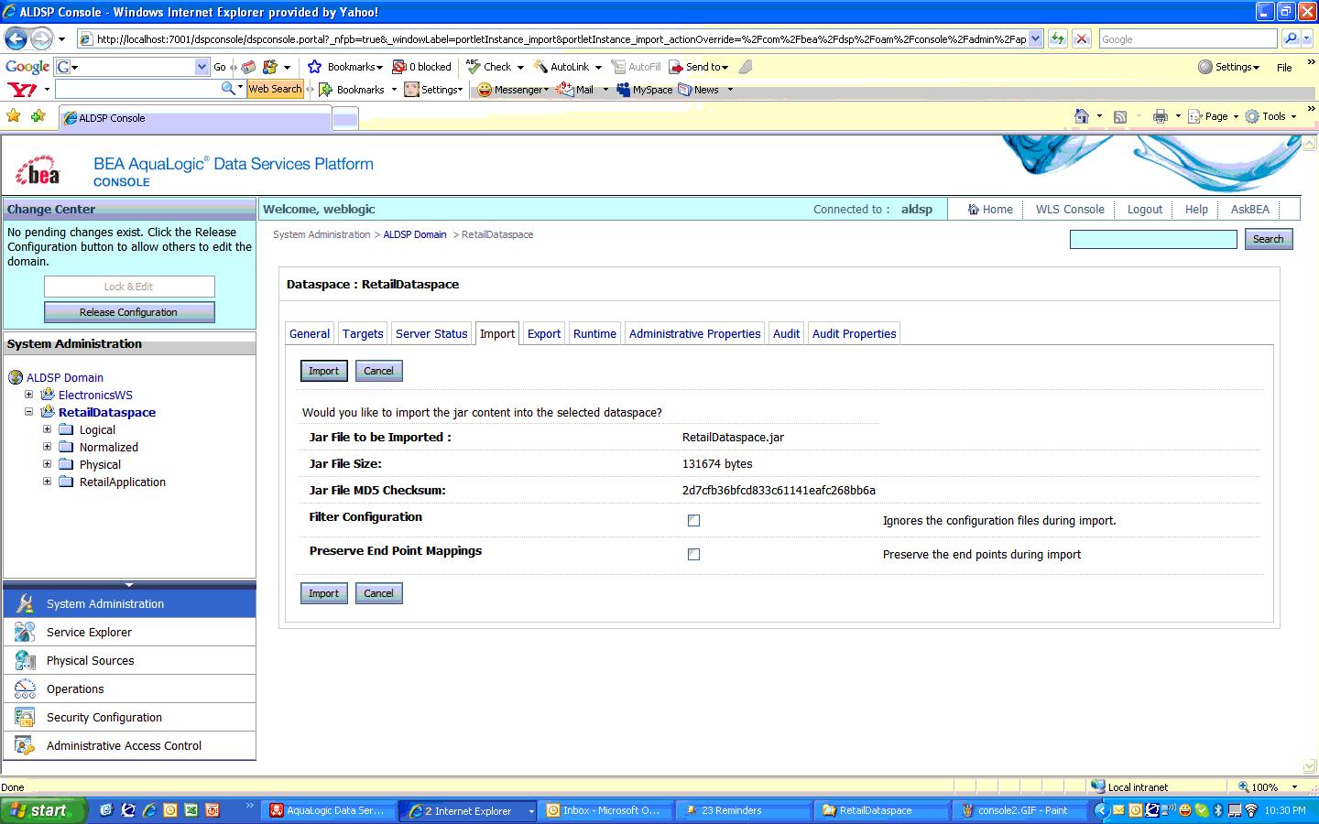
Task: Open the AskBEA link
Action: [1249, 210]
